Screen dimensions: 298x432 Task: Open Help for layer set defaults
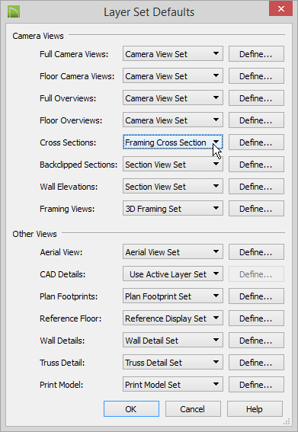tap(255, 409)
